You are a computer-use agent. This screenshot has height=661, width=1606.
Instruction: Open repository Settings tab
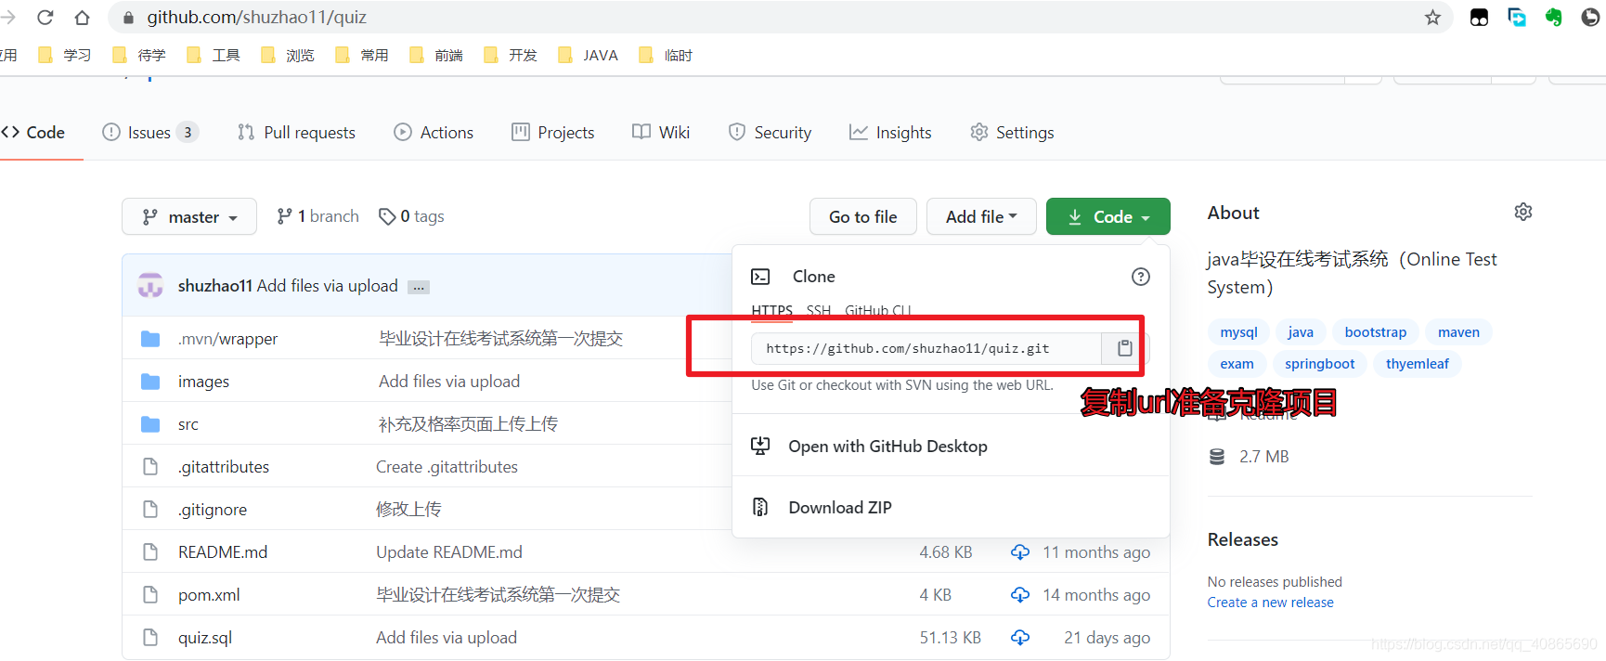tap(1012, 133)
